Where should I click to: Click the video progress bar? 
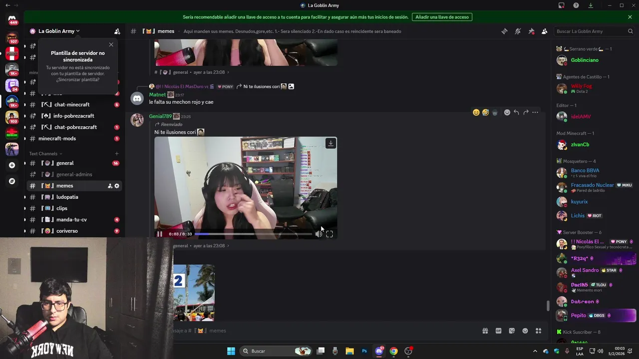pos(253,234)
